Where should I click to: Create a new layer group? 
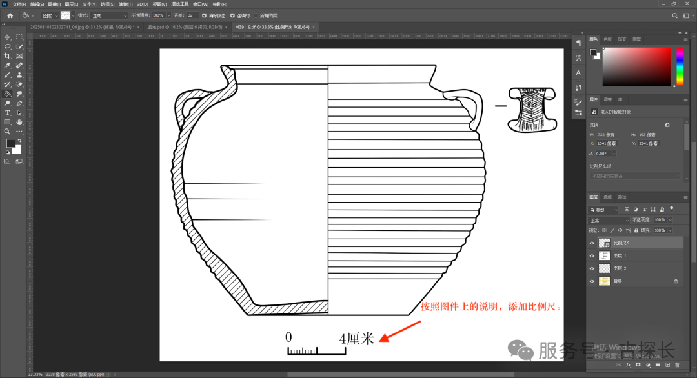tap(658, 365)
